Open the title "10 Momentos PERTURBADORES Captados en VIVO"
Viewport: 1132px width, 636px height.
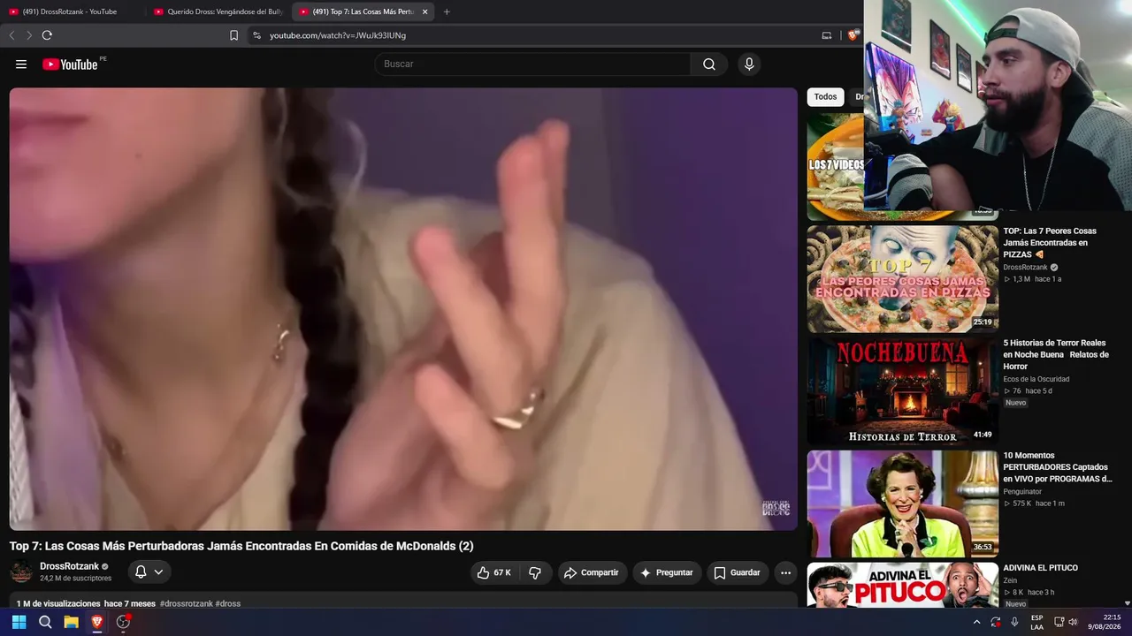point(1058,467)
